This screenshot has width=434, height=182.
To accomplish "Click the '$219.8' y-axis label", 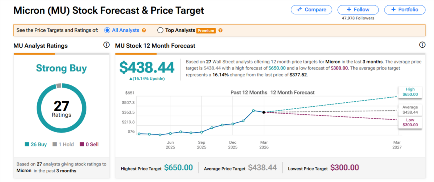I will pyautogui.click(x=128, y=122).
